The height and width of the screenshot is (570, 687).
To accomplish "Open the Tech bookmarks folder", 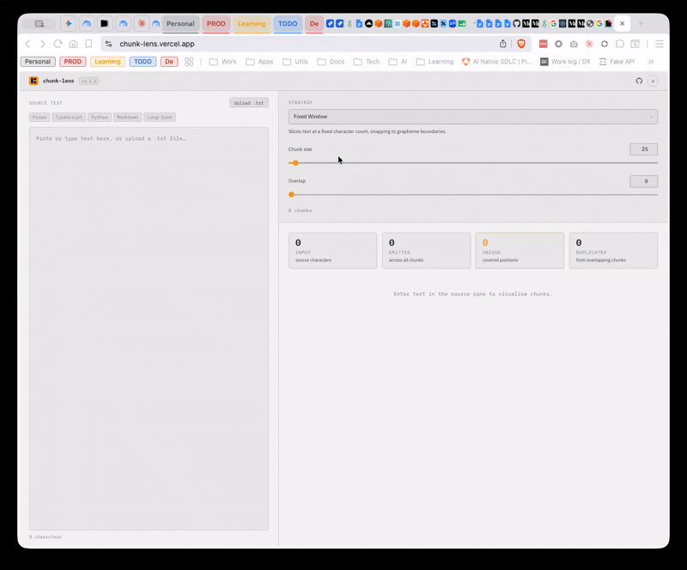I will pyautogui.click(x=367, y=62).
